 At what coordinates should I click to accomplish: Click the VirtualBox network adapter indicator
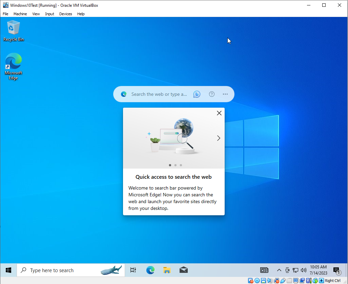tap(276, 281)
